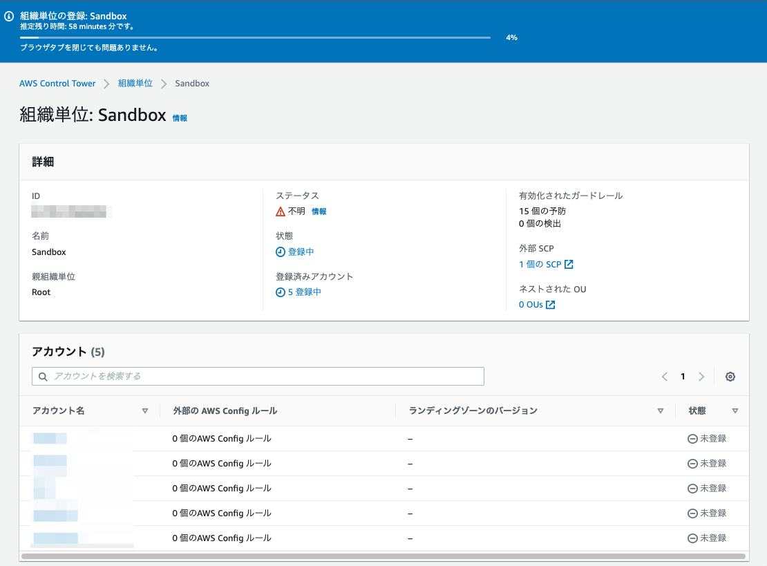The height and width of the screenshot is (566, 767).
Task: Sort by 状態 column arrow
Action: [735, 411]
